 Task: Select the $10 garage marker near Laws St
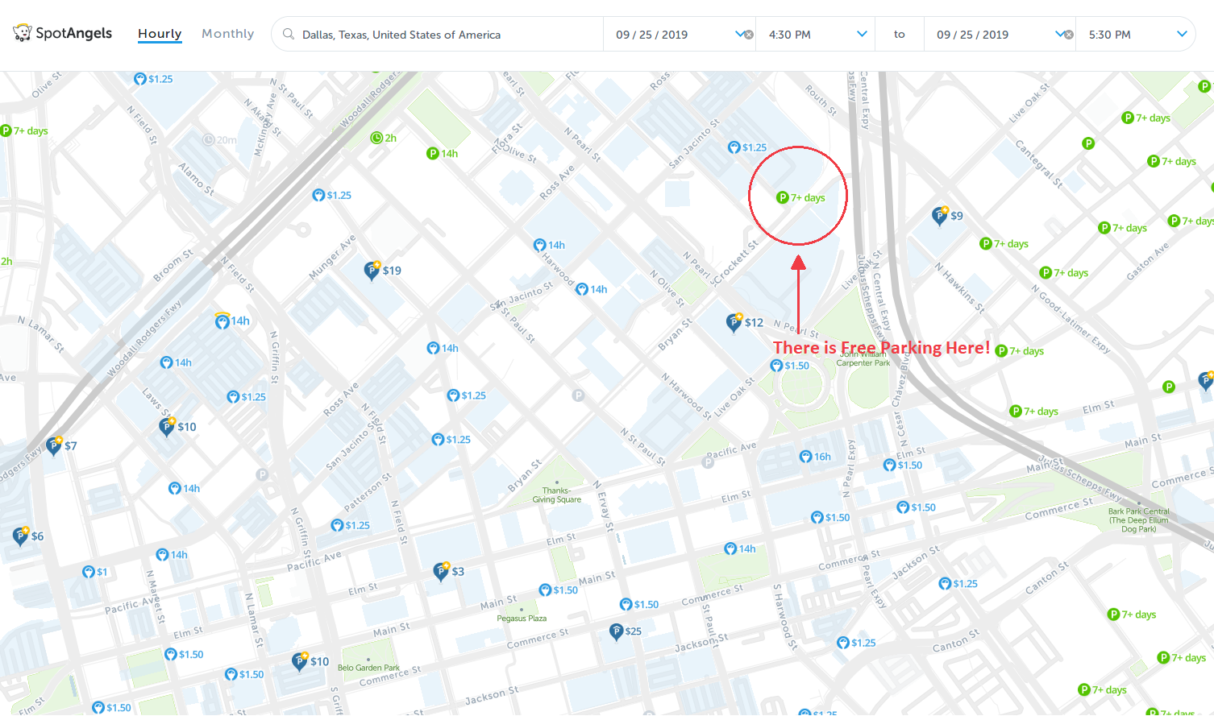point(177,426)
